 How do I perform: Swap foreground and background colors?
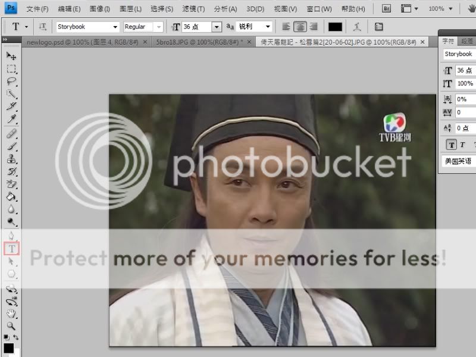pos(16,337)
